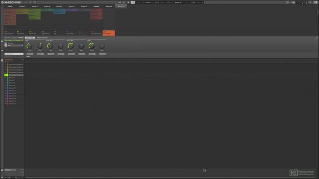
Task: Toggle the highlighted Loop button in transport
Action: coord(133,2)
